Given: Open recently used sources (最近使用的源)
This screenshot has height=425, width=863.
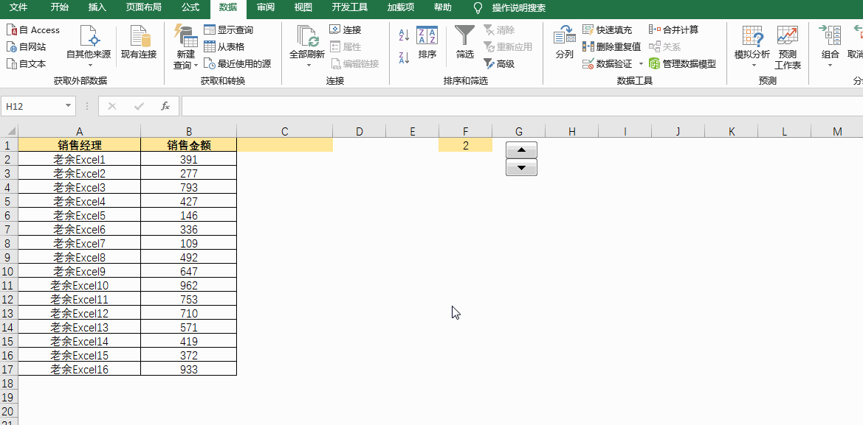Looking at the screenshot, I should coord(237,63).
